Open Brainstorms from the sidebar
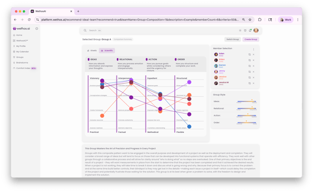Image resolution: width=313 pixels, height=192 pixels. click(x=21, y=63)
